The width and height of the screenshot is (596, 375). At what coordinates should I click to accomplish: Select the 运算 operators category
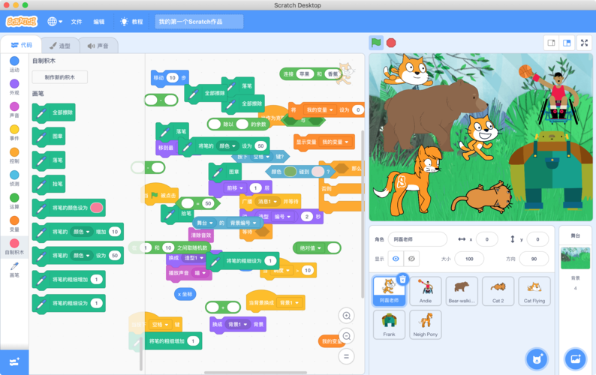14,201
